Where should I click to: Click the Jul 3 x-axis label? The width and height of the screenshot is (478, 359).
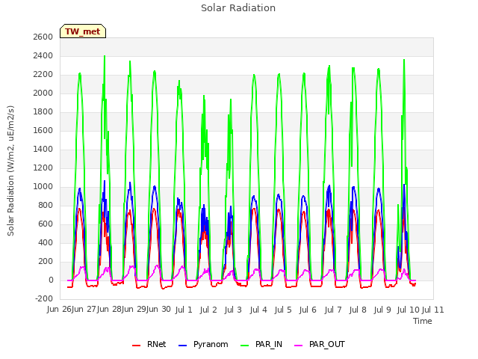pos(233,310)
